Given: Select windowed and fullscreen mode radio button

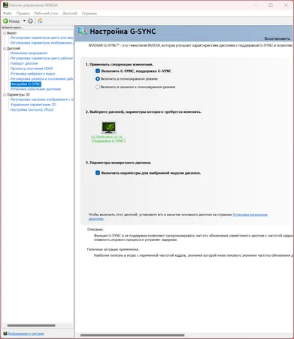Looking at the screenshot, I should click(98, 87).
